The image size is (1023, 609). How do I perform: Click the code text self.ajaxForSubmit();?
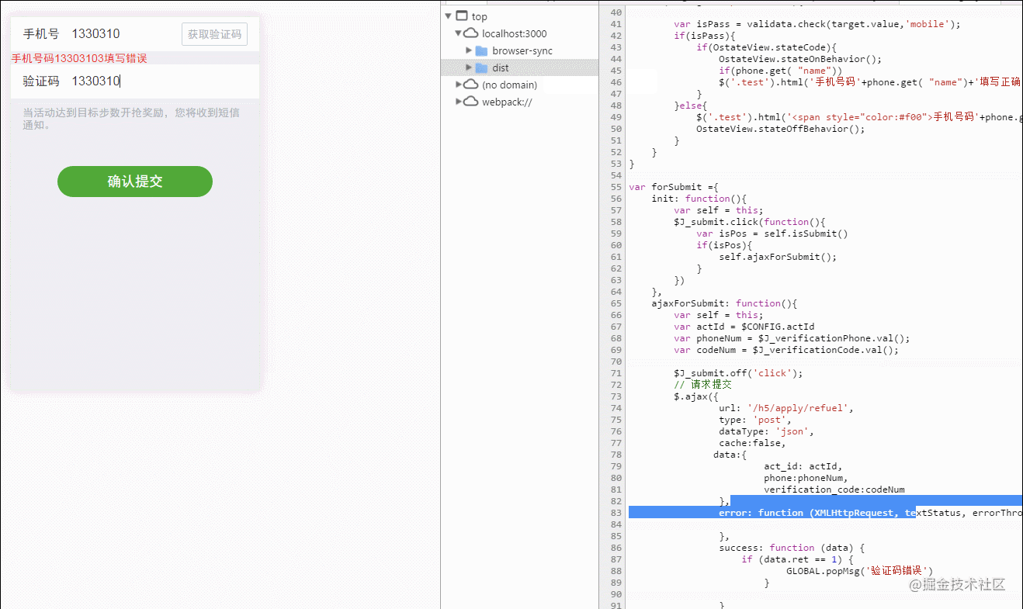[x=778, y=257]
